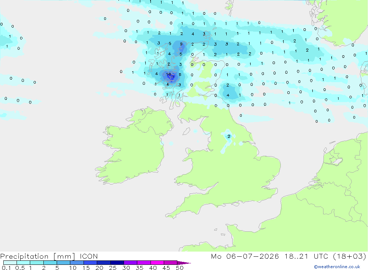The width and height of the screenshot is (368, 270).
Task: Select the 5–10 mm legend color swatch
Action: pyautogui.click(x=64, y=263)
